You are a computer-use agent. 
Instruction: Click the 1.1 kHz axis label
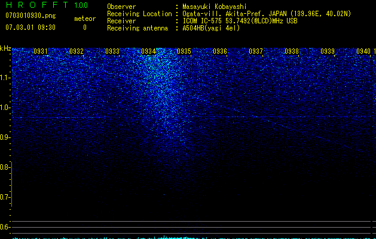(5, 78)
